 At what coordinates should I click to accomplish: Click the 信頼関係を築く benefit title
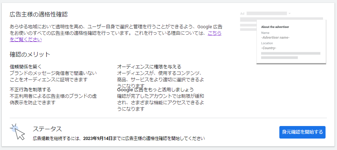(26, 67)
